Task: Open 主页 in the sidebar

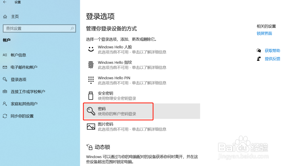Action: coord(15,16)
